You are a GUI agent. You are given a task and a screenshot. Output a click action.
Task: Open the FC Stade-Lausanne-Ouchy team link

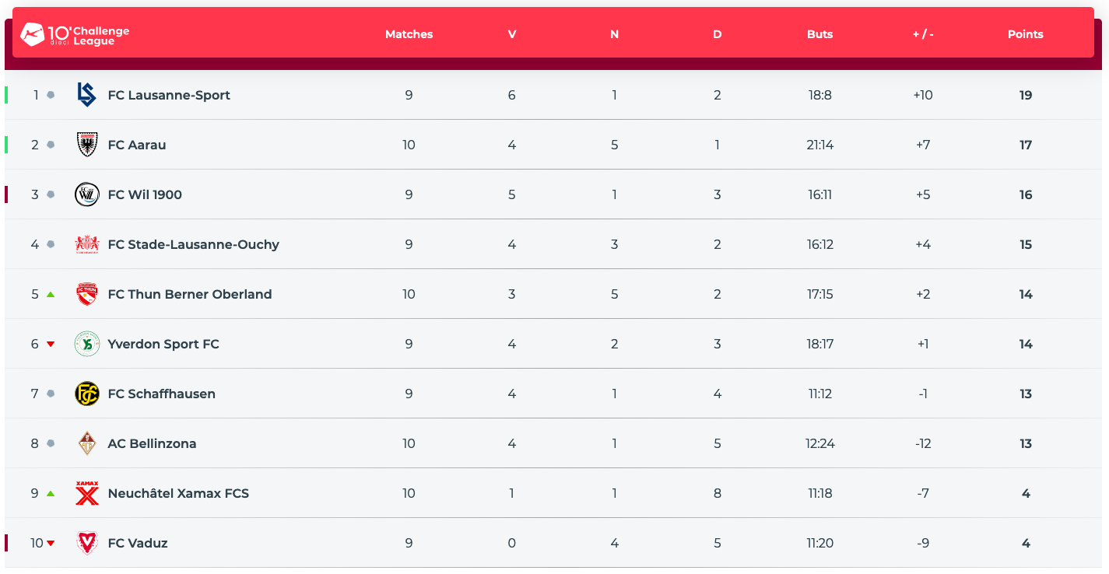(x=193, y=244)
